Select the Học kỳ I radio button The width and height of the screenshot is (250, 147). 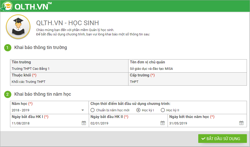pyautogui.click(x=138, y=110)
